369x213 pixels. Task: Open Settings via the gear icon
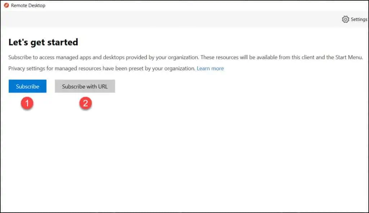[x=346, y=19]
